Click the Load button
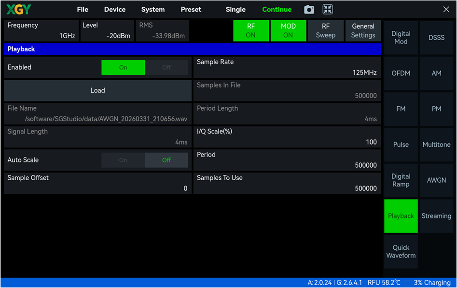The height and width of the screenshot is (288, 457). [97, 90]
